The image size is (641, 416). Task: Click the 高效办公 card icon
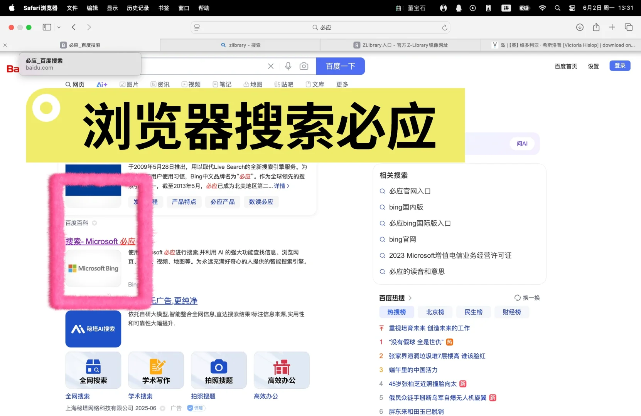282,370
